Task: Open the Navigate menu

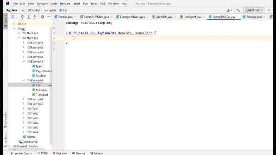Action: (42, 3)
